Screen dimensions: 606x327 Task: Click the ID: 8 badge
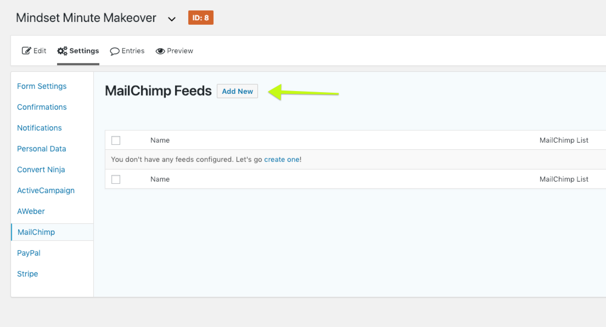(200, 18)
